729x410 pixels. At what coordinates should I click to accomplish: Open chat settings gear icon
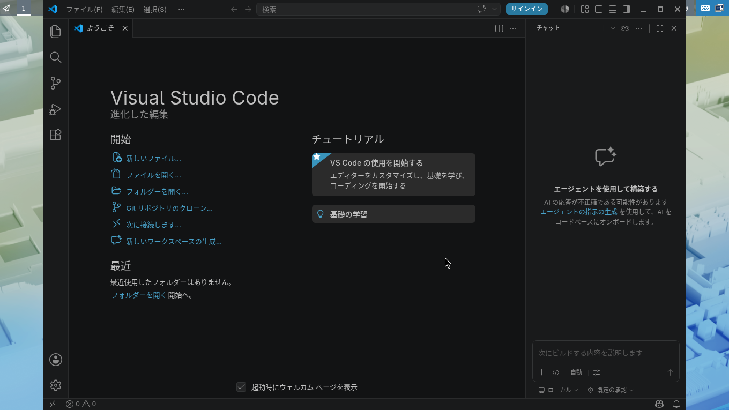tap(625, 28)
